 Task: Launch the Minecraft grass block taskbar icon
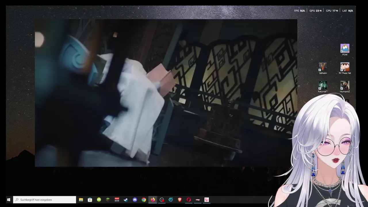click(108, 200)
